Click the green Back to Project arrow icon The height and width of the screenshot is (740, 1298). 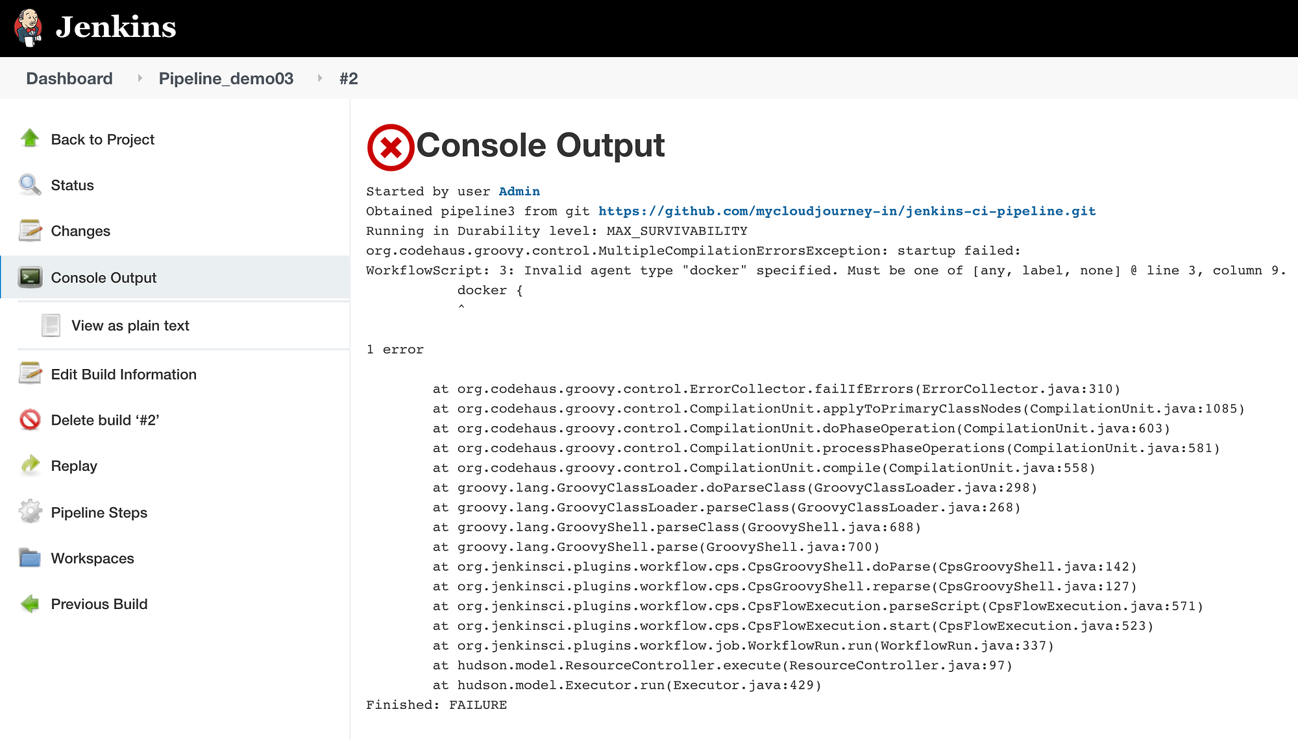(30, 139)
